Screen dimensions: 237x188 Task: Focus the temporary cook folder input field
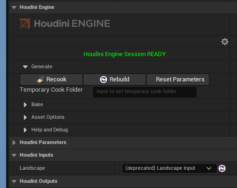(x=145, y=92)
